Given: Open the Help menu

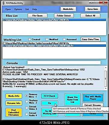Looking at the screenshot, I should (35, 9).
